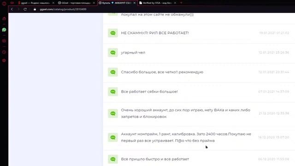295x166 pixels.
Task: Click the date '19.01.2021 01:21:02'
Action: [274, 33]
